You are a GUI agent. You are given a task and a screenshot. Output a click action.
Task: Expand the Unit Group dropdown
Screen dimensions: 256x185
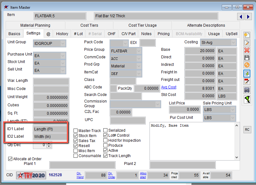click(63, 43)
